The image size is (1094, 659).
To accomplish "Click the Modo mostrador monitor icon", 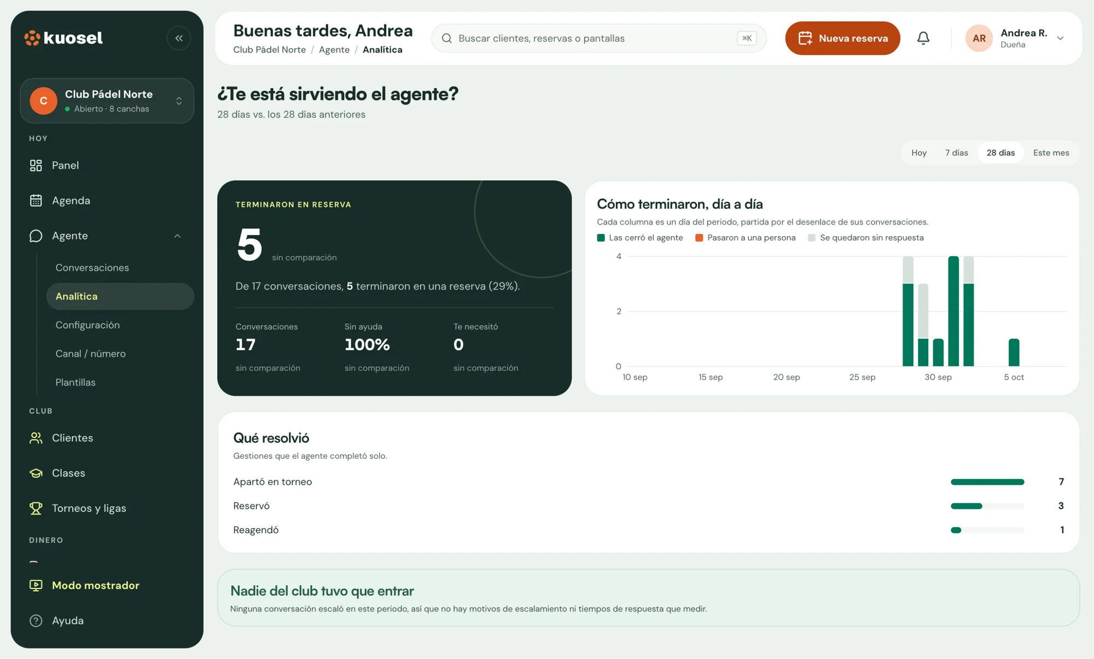I will 36,585.
